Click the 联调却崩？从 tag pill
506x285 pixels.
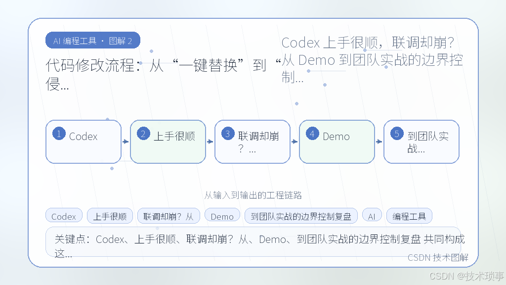(169, 216)
